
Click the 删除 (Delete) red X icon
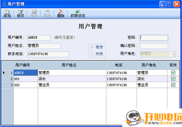[x=61, y=12]
